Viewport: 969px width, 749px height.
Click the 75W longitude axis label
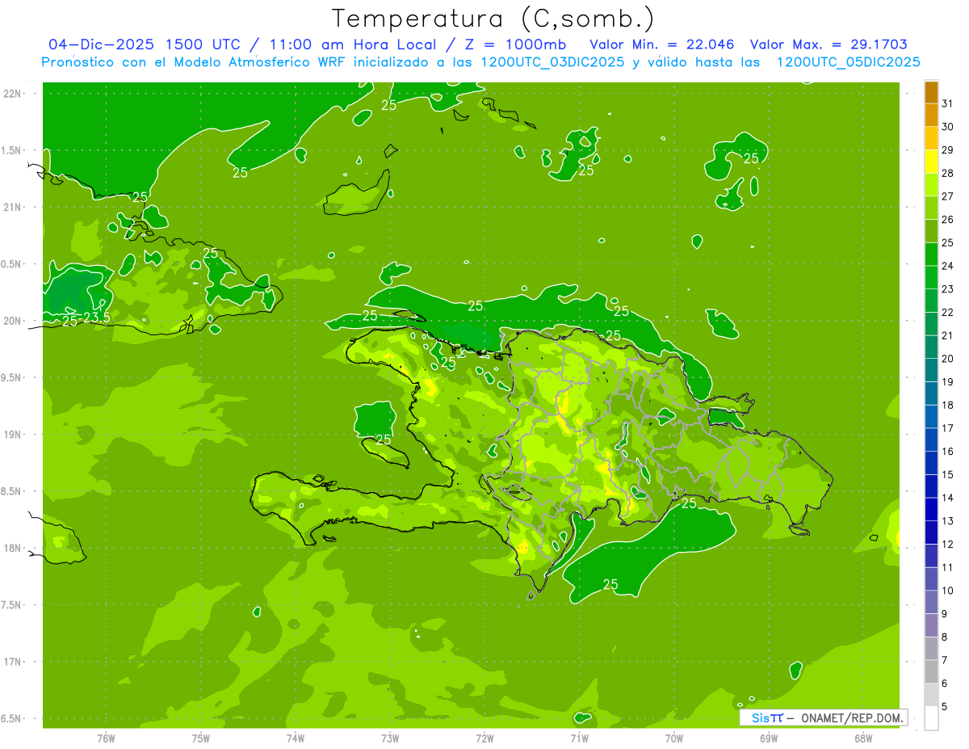click(200, 738)
